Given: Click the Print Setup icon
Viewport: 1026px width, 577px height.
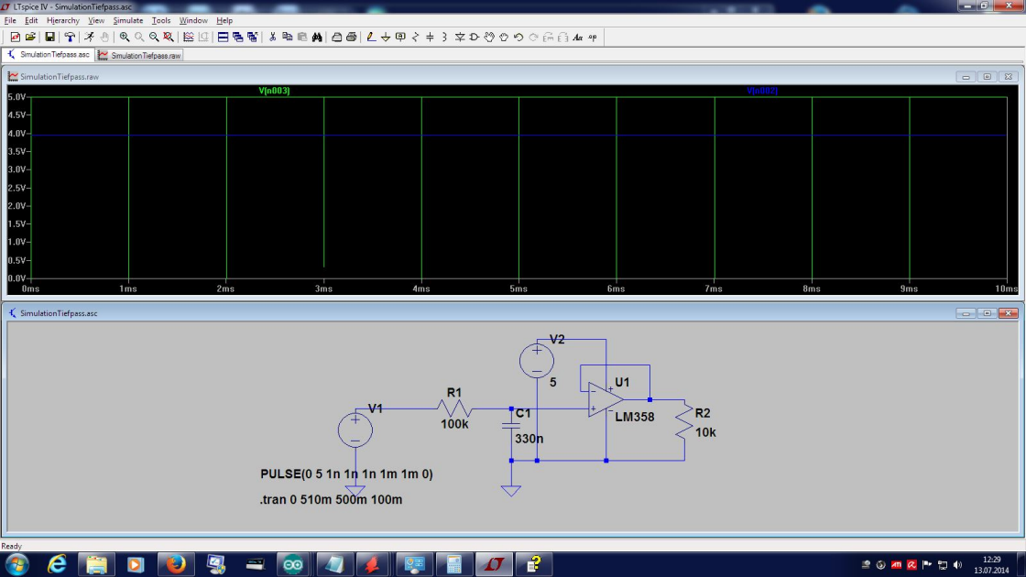Looking at the screenshot, I should (x=336, y=38).
